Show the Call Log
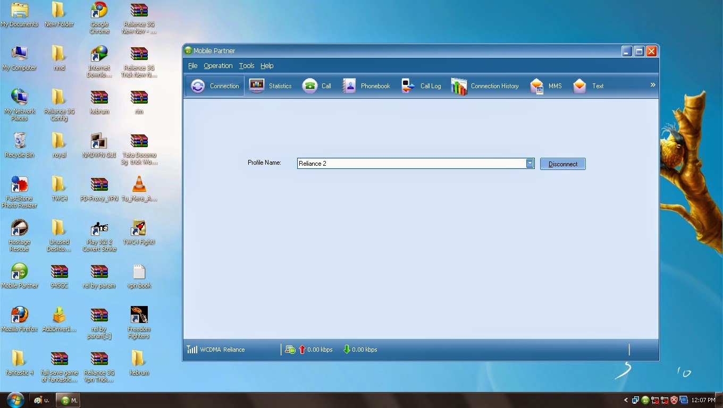The width and height of the screenshot is (723, 408). (421, 86)
